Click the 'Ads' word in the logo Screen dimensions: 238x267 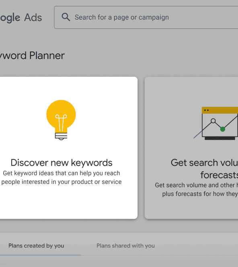[33, 17]
